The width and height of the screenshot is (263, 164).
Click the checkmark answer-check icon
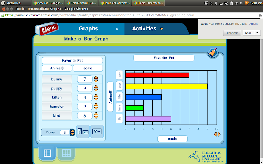point(97,132)
